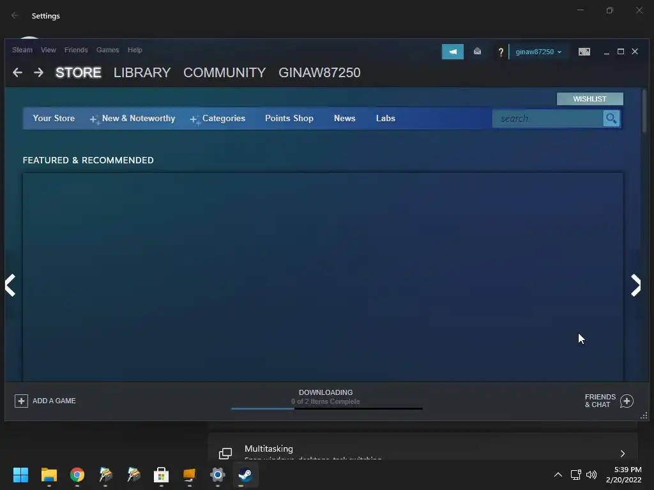Open the Games menu
The height and width of the screenshot is (490, 654).
pyautogui.click(x=107, y=50)
